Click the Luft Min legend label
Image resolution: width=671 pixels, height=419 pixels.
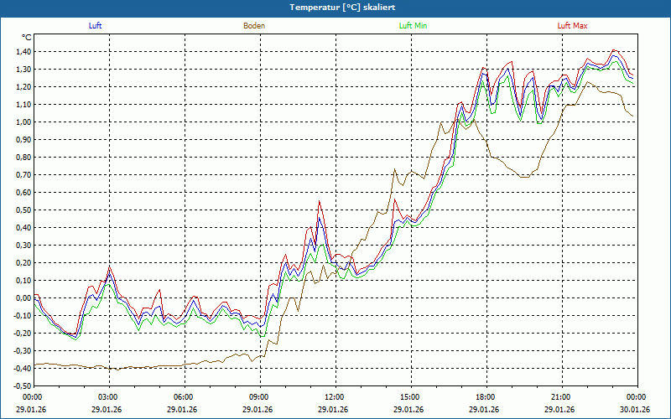[414, 26]
